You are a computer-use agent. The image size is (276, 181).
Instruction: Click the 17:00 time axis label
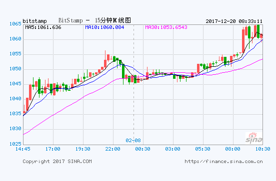[53, 149]
